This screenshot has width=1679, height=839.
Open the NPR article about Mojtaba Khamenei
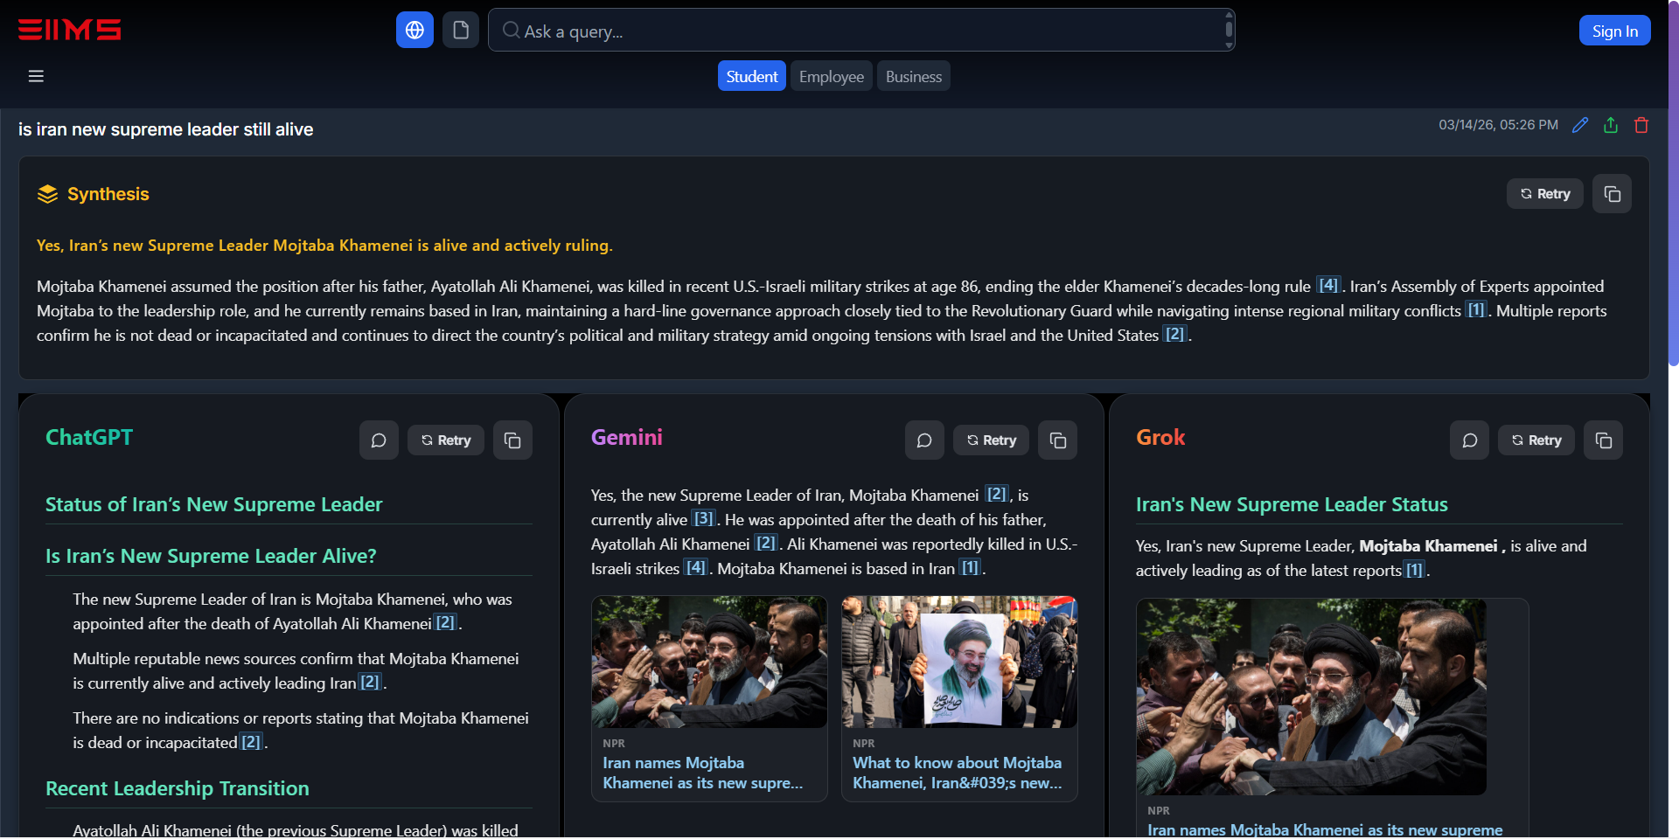[702, 773]
